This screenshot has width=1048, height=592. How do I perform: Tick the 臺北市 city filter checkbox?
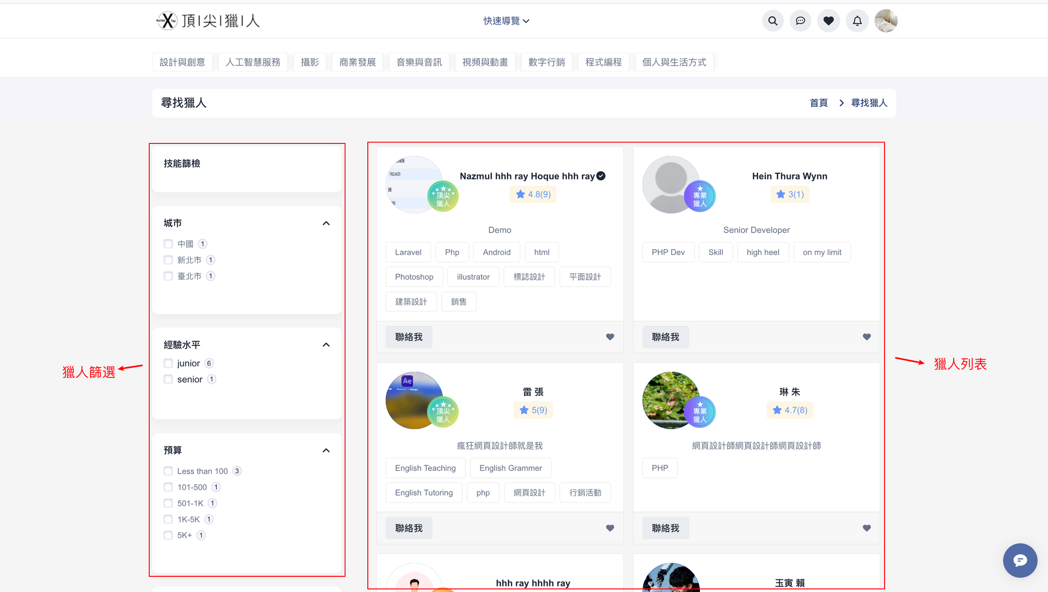tap(168, 276)
